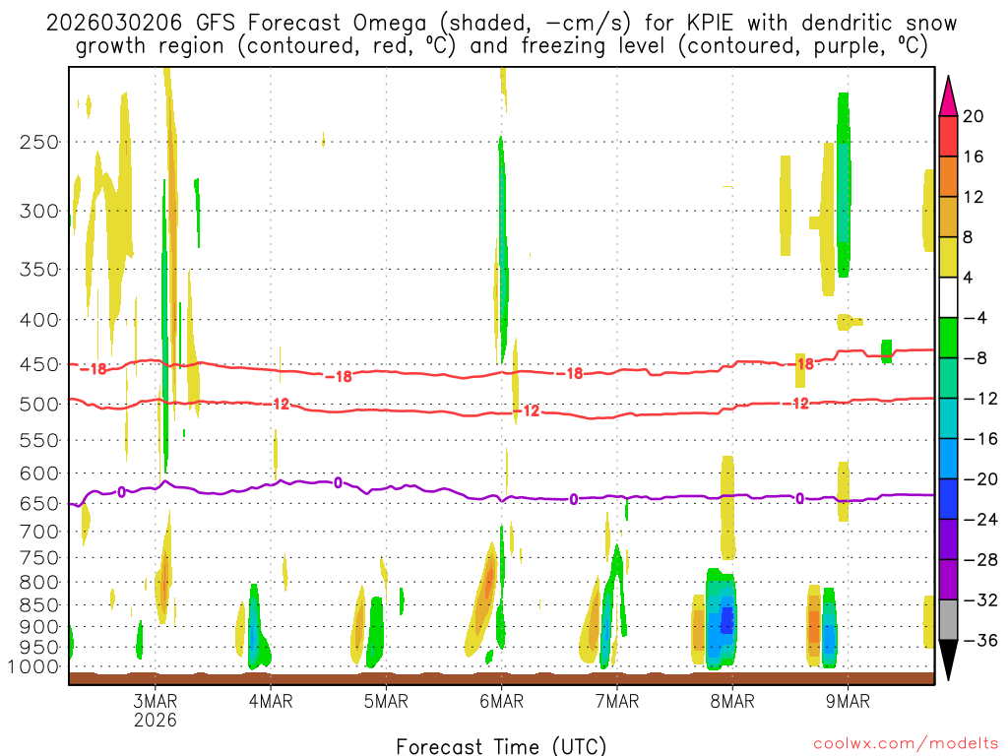Image resolution: width=1008 pixels, height=756 pixels.
Task: Click the 3MAR date label on x-axis
Action: (155, 701)
